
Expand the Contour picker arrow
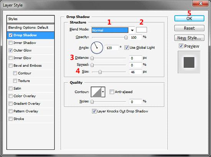click(x=103, y=92)
